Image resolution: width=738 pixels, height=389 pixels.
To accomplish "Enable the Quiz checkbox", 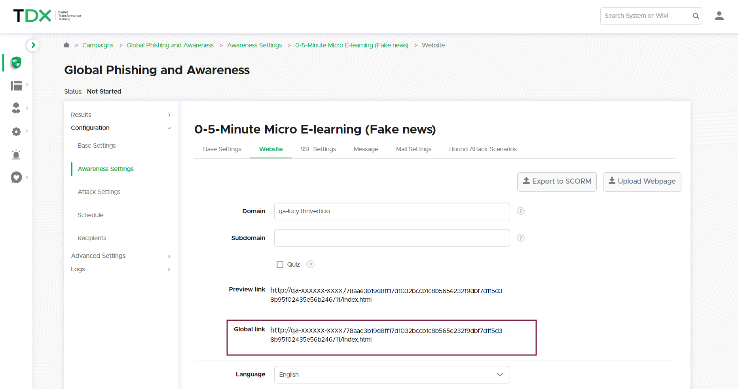I will click(280, 265).
